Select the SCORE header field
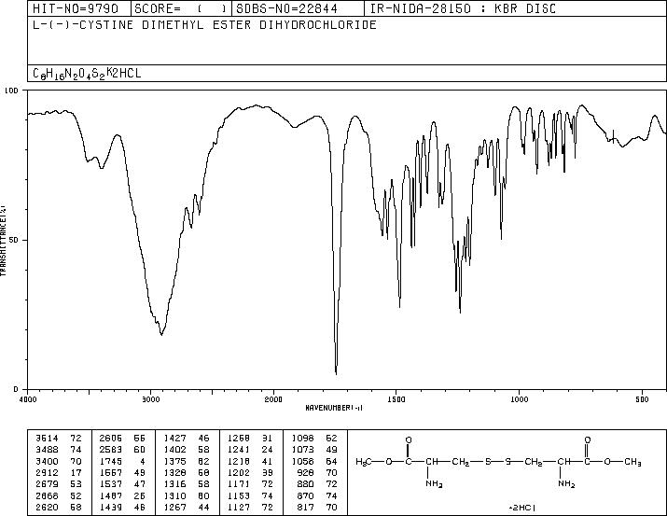This screenshot has width=667, height=516. click(181, 8)
